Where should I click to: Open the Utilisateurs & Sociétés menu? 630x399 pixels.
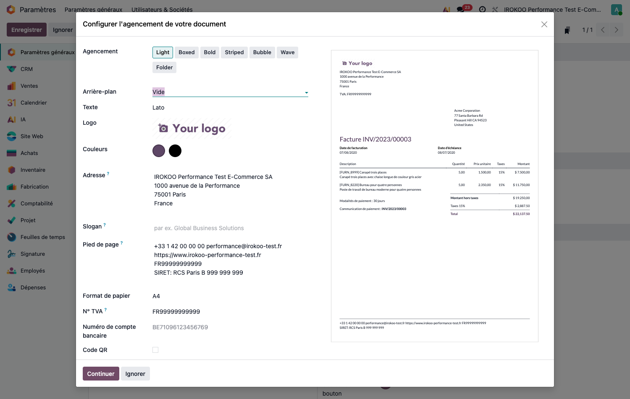click(x=162, y=10)
